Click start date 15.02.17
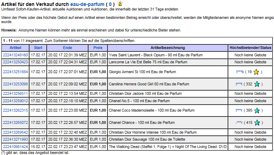 [38, 147]
